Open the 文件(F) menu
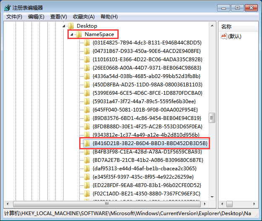The height and width of the screenshot is (221, 262). [14, 17]
